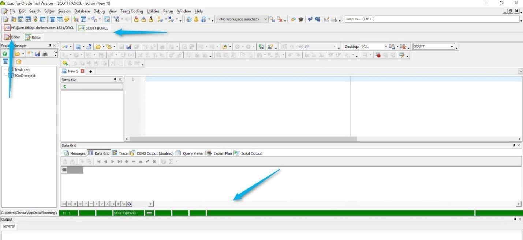Click the SCOTT@ORCL status bar cell

(x=128, y=213)
